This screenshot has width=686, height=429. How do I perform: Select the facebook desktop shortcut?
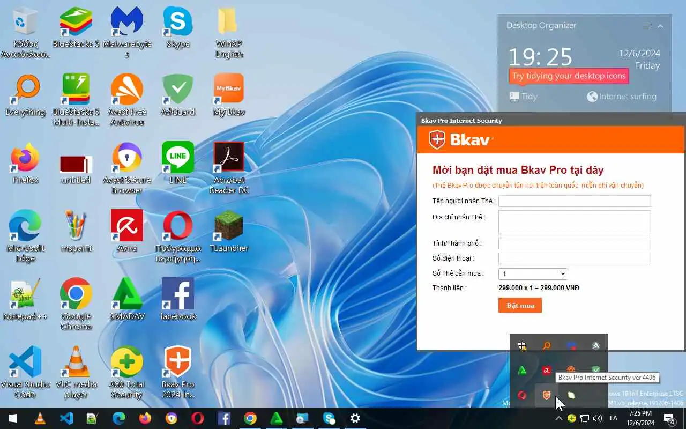[x=178, y=300]
